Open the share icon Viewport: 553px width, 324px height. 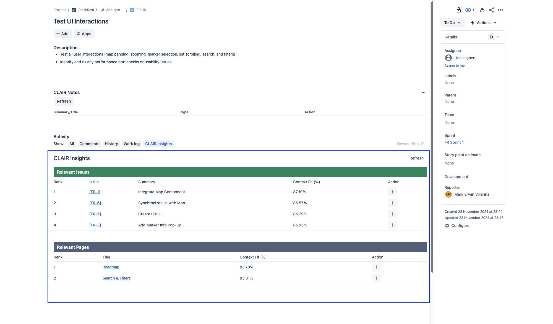pyautogui.click(x=491, y=10)
